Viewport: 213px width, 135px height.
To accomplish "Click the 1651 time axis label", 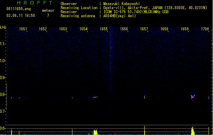I will point(23,29).
